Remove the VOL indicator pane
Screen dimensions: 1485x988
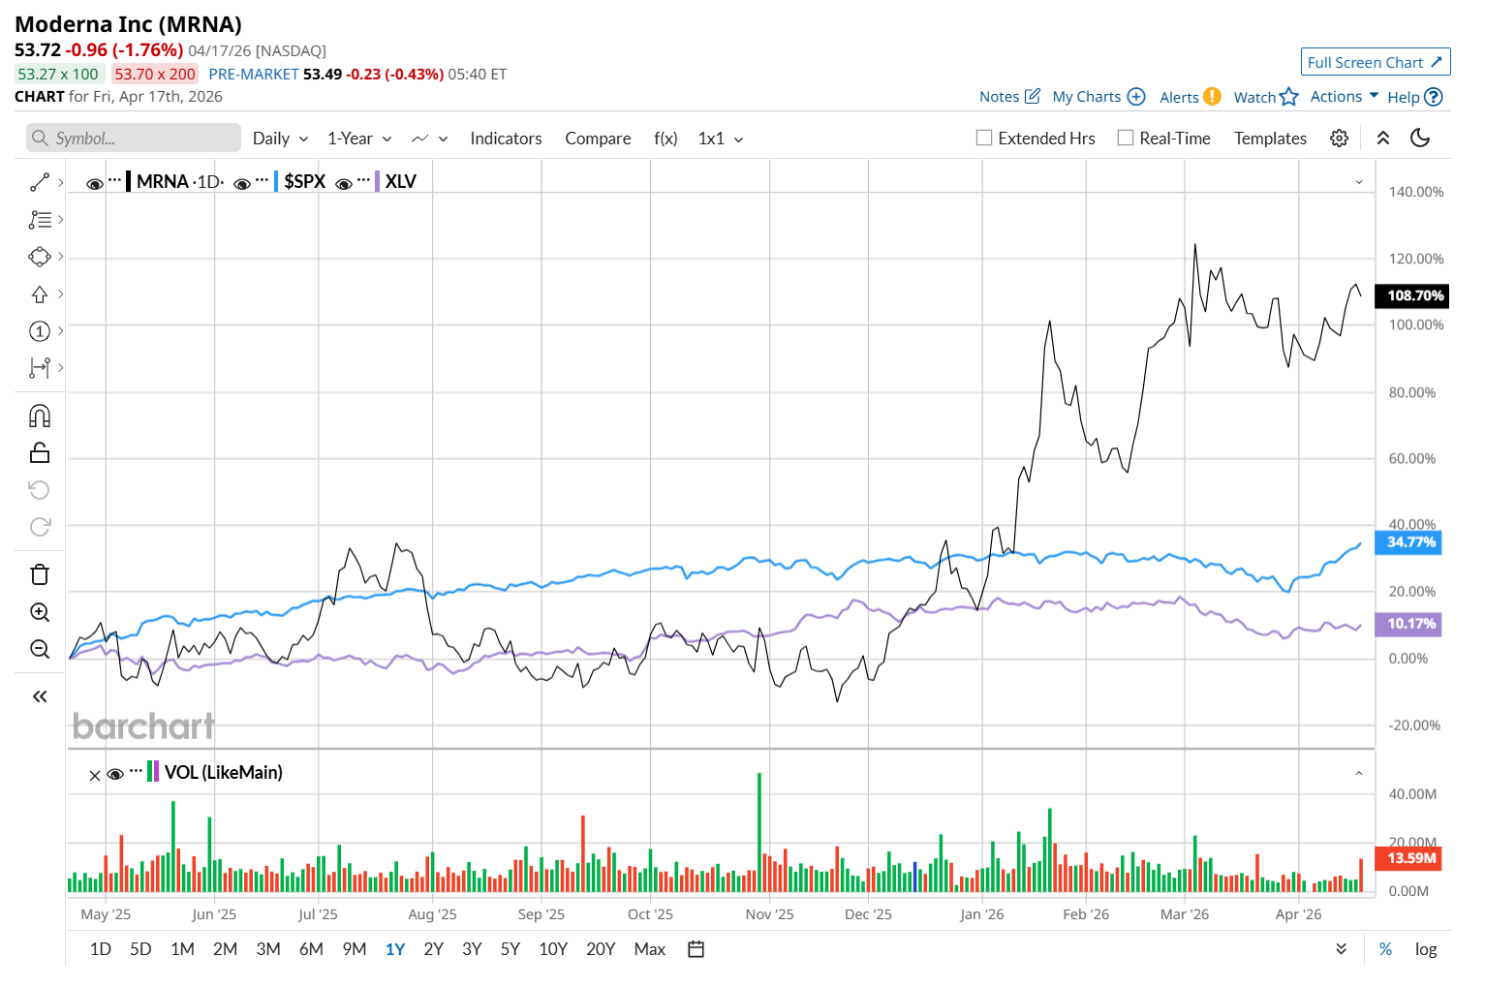coord(95,776)
